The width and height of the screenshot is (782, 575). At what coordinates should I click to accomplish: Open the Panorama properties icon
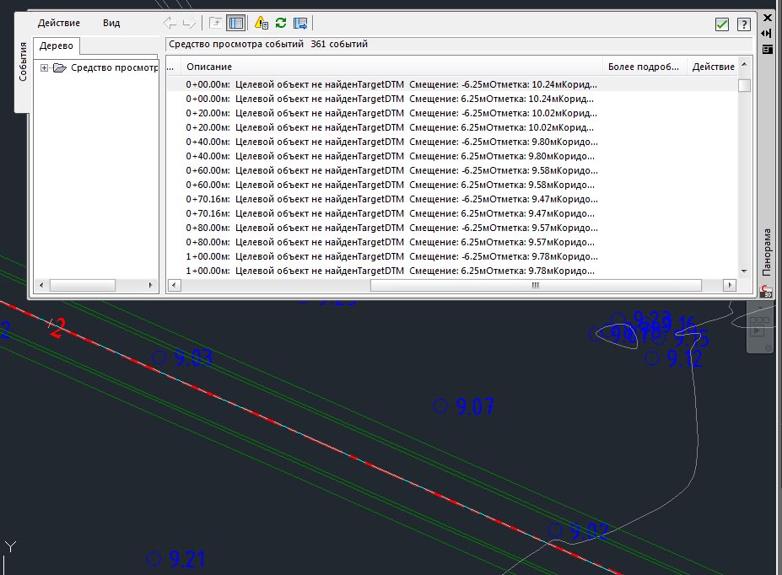point(767,49)
